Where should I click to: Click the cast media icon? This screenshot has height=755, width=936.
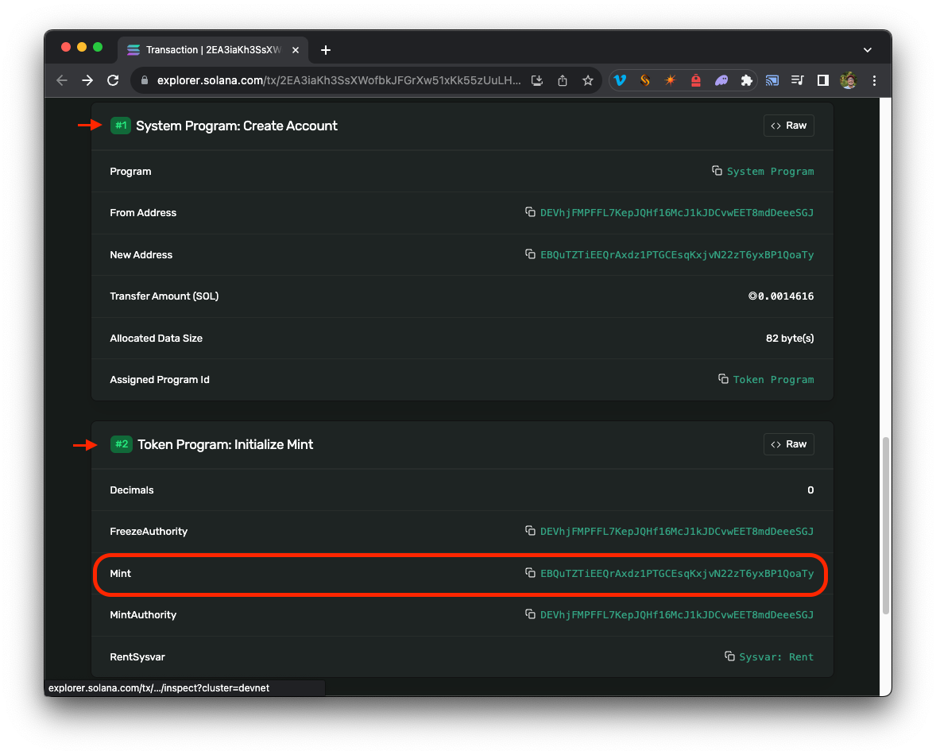(x=772, y=80)
